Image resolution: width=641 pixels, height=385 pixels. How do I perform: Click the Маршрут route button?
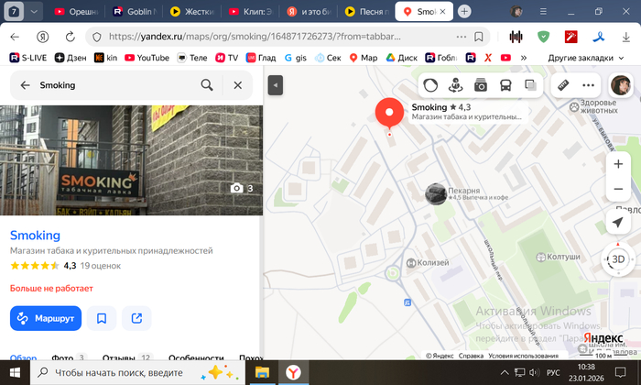46,318
